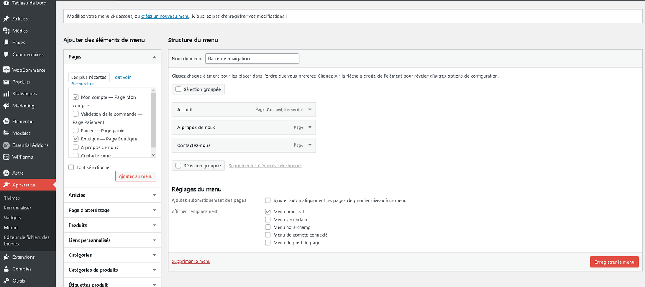The image size is (645, 287).
Task: Open Widgets submenu item
Action: click(x=12, y=218)
